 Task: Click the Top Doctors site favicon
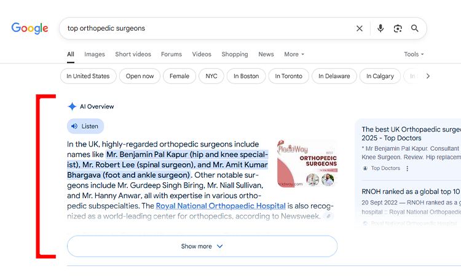[x=365, y=169]
